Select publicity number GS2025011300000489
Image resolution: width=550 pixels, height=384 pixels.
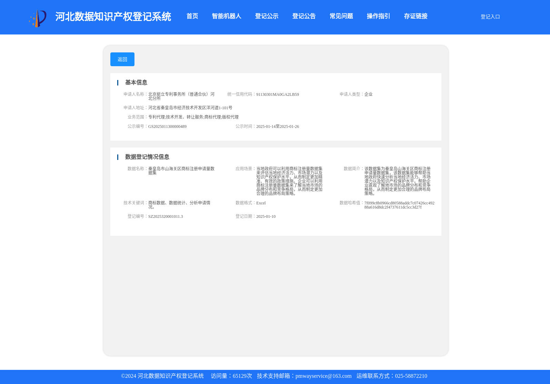coord(167,127)
